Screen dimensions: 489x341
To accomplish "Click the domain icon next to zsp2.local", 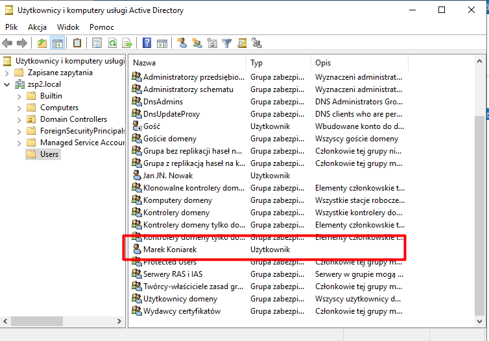I will coord(20,84).
